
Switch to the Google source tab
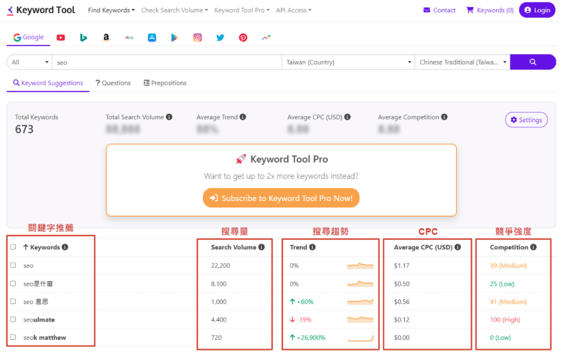tap(28, 37)
